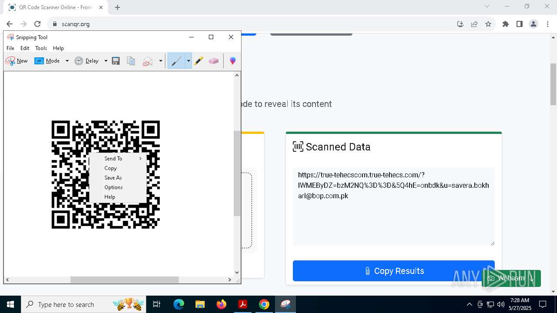
Task: Open Adobe Acrobat from taskbar
Action: coord(243,304)
